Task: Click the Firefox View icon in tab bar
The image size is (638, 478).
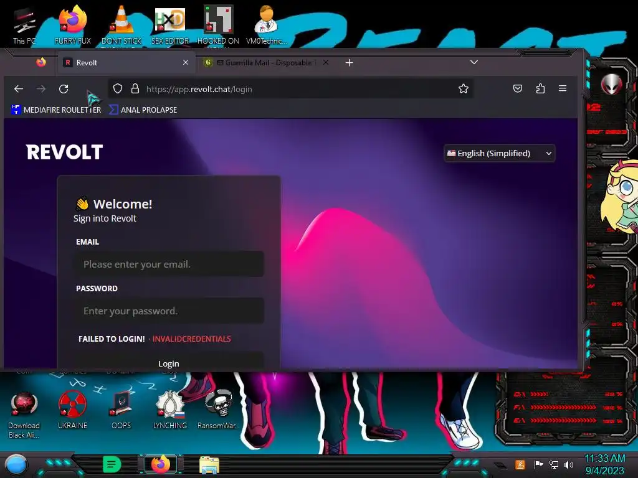Action: 41,62
